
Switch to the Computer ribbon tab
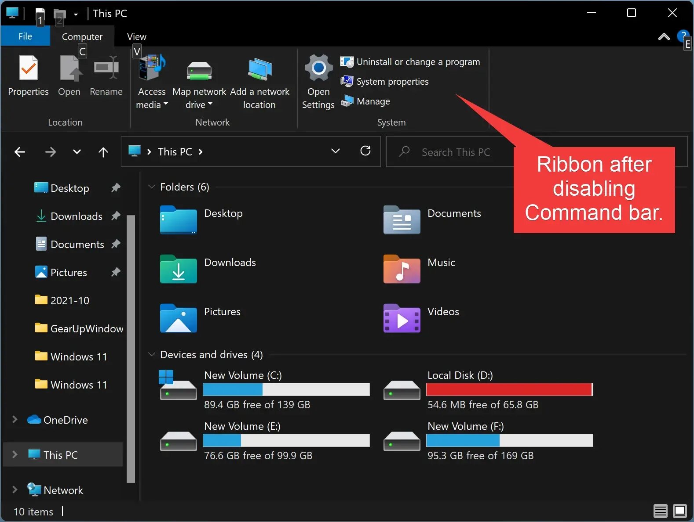point(82,36)
